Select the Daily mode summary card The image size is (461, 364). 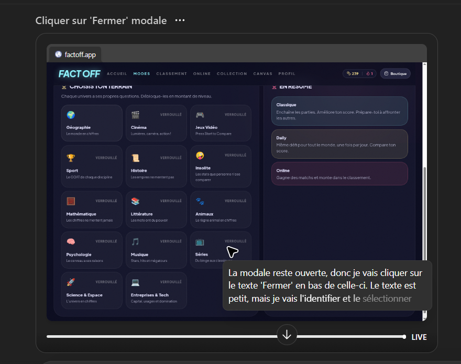coord(339,144)
